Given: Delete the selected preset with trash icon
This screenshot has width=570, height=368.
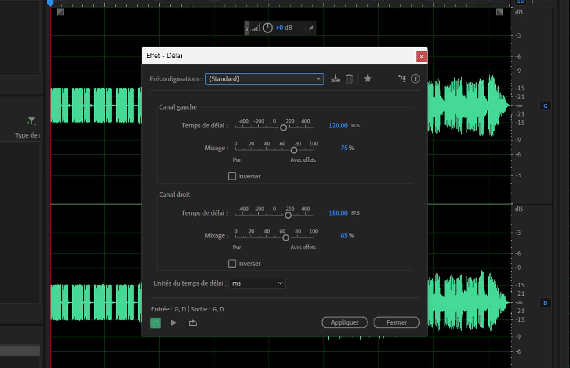Looking at the screenshot, I should [349, 79].
